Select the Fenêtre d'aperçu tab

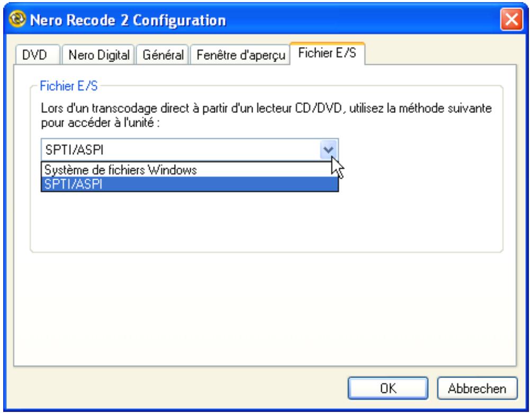click(x=240, y=55)
